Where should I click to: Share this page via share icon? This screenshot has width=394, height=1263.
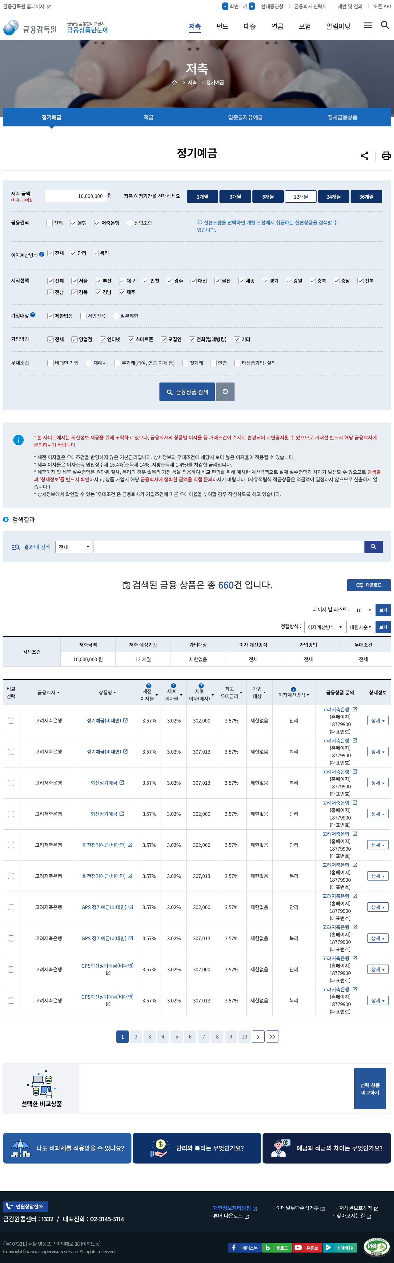click(x=364, y=156)
